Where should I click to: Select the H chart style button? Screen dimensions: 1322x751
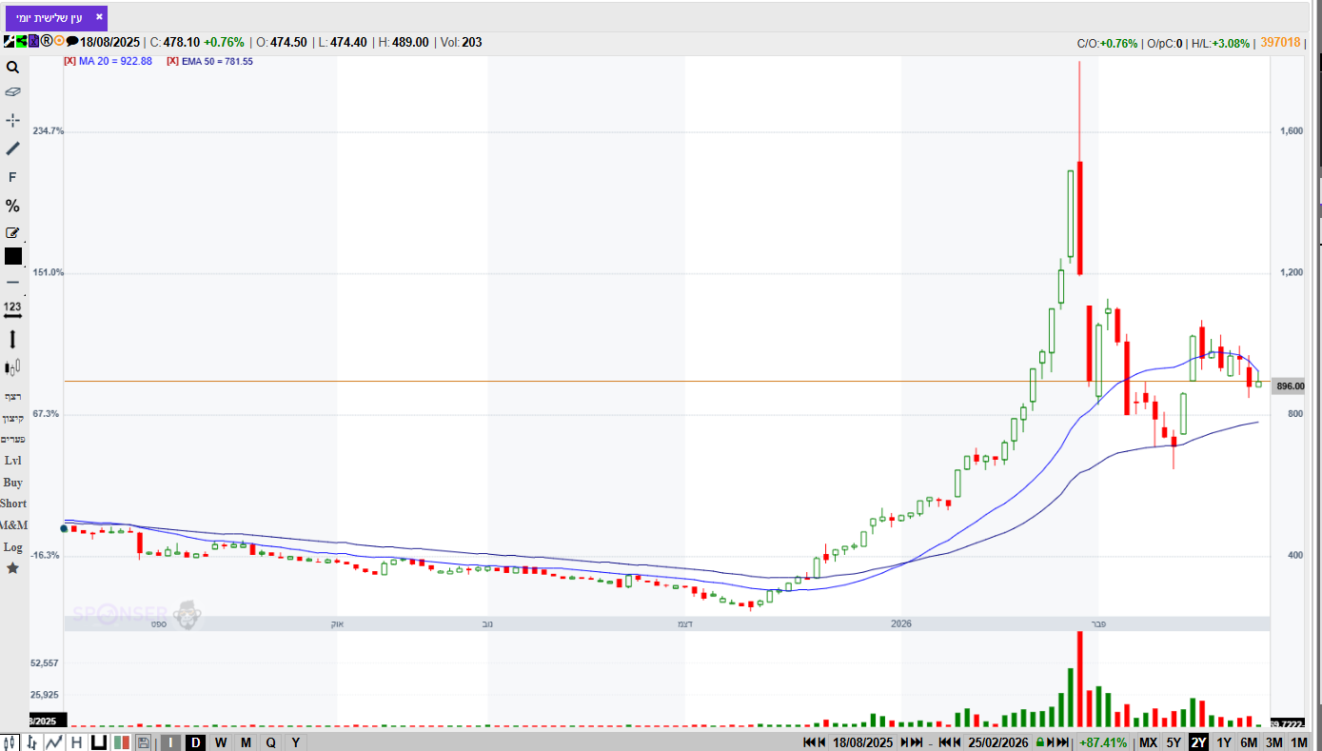click(x=76, y=742)
